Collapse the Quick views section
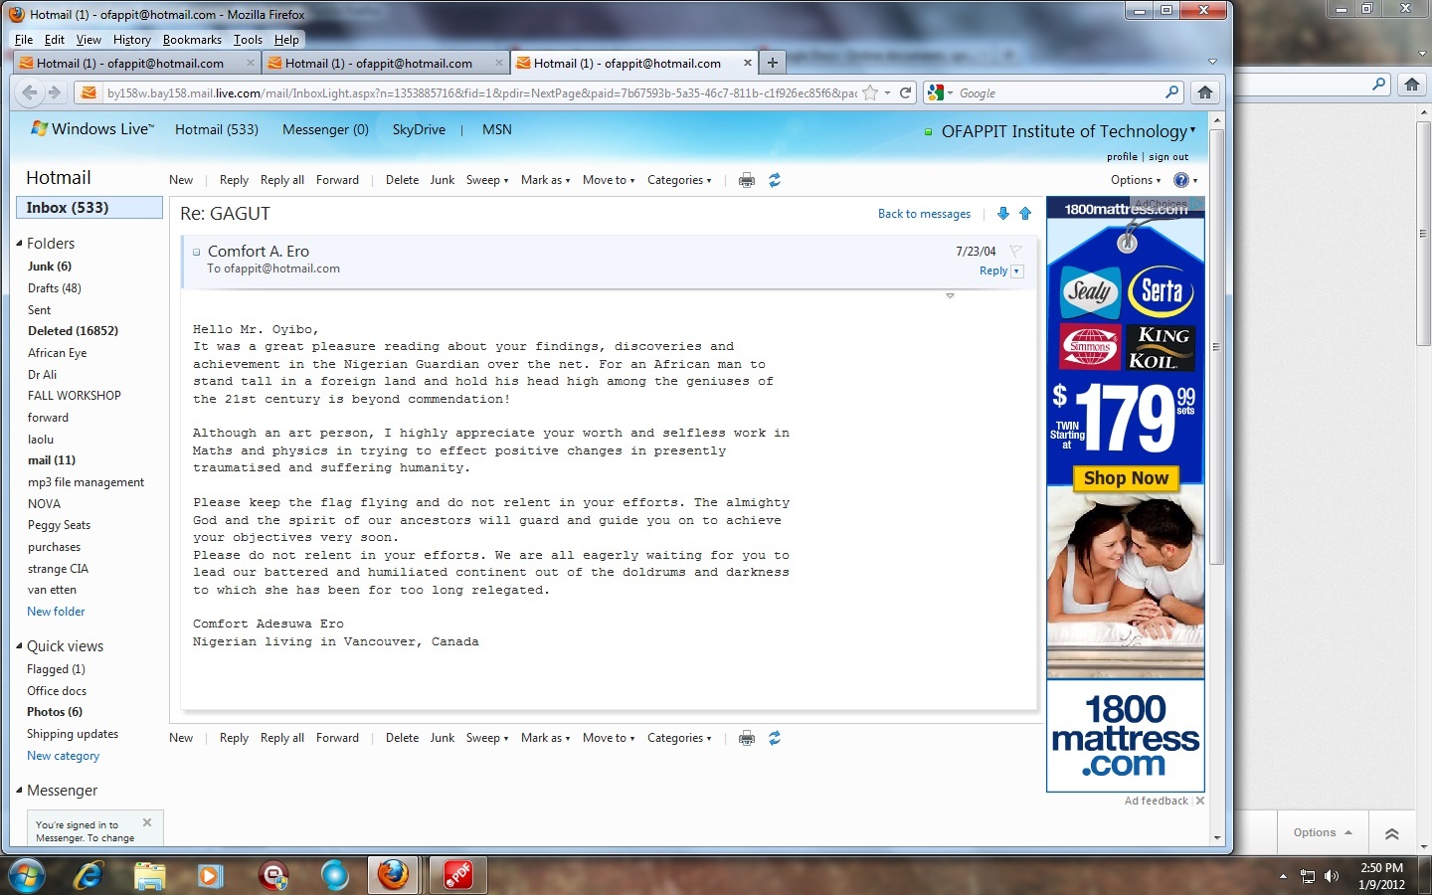 tap(19, 646)
